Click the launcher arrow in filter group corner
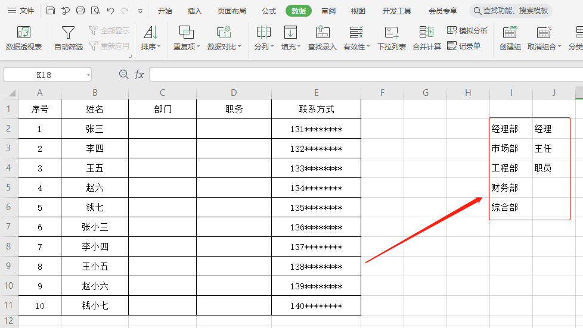 [x=130, y=57]
